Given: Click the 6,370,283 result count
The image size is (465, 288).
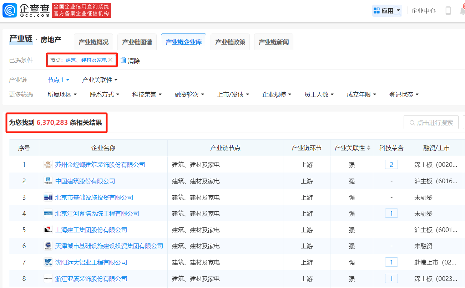Looking at the screenshot, I should point(52,123).
